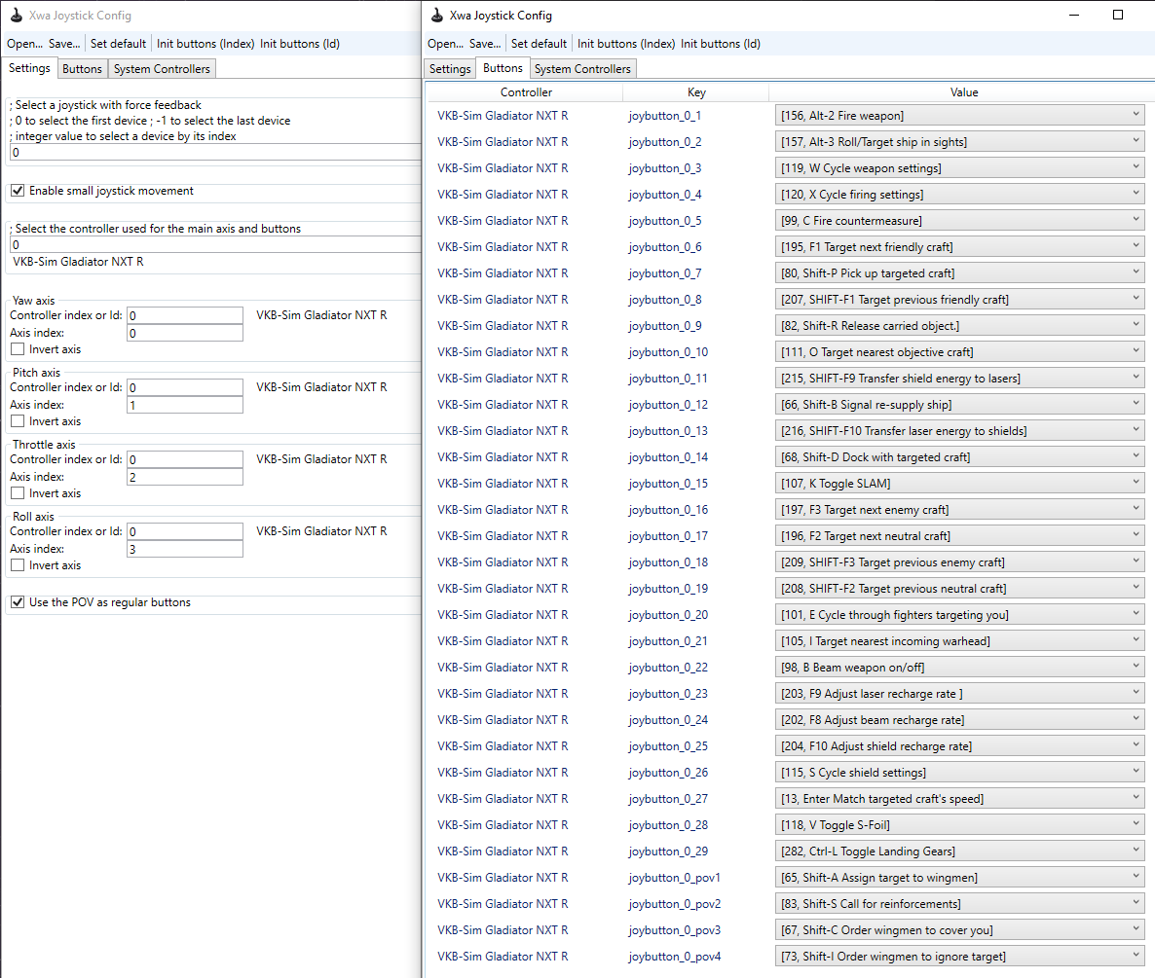
Task: Open dropdown for Toggle Landing Gears binding
Action: tap(1137, 851)
